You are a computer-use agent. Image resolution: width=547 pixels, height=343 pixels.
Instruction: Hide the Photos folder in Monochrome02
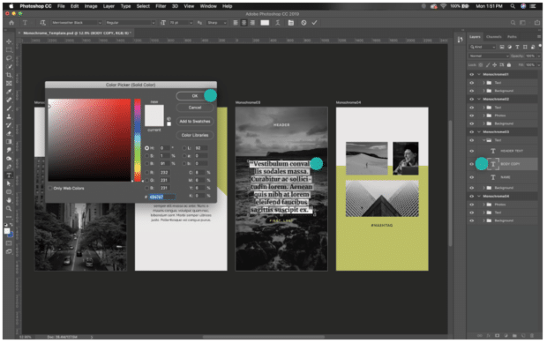(472, 116)
